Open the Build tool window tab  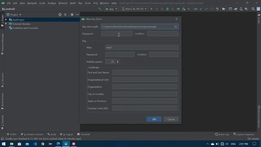click(x=52, y=134)
